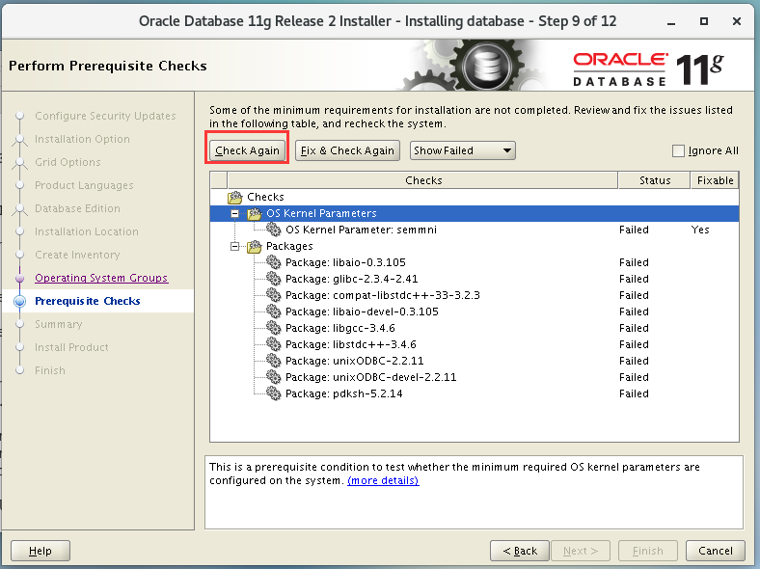Click the Checks root tree label
The width and height of the screenshot is (760, 569).
pyautogui.click(x=265, y=197)
